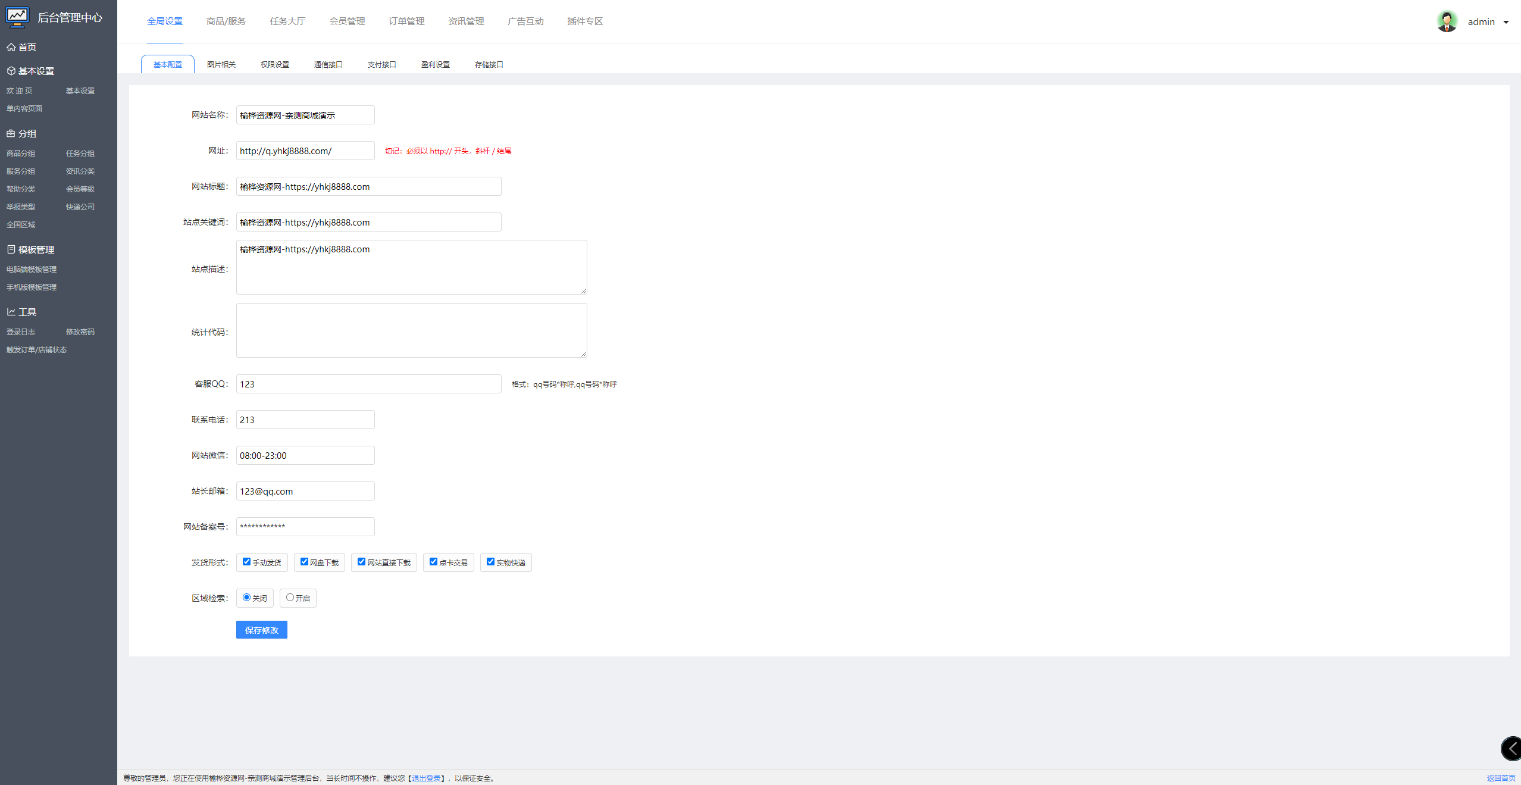Switch to the 支付接口 tab
The width and height of the screenshot is (1521, 785).
[382, 64]
